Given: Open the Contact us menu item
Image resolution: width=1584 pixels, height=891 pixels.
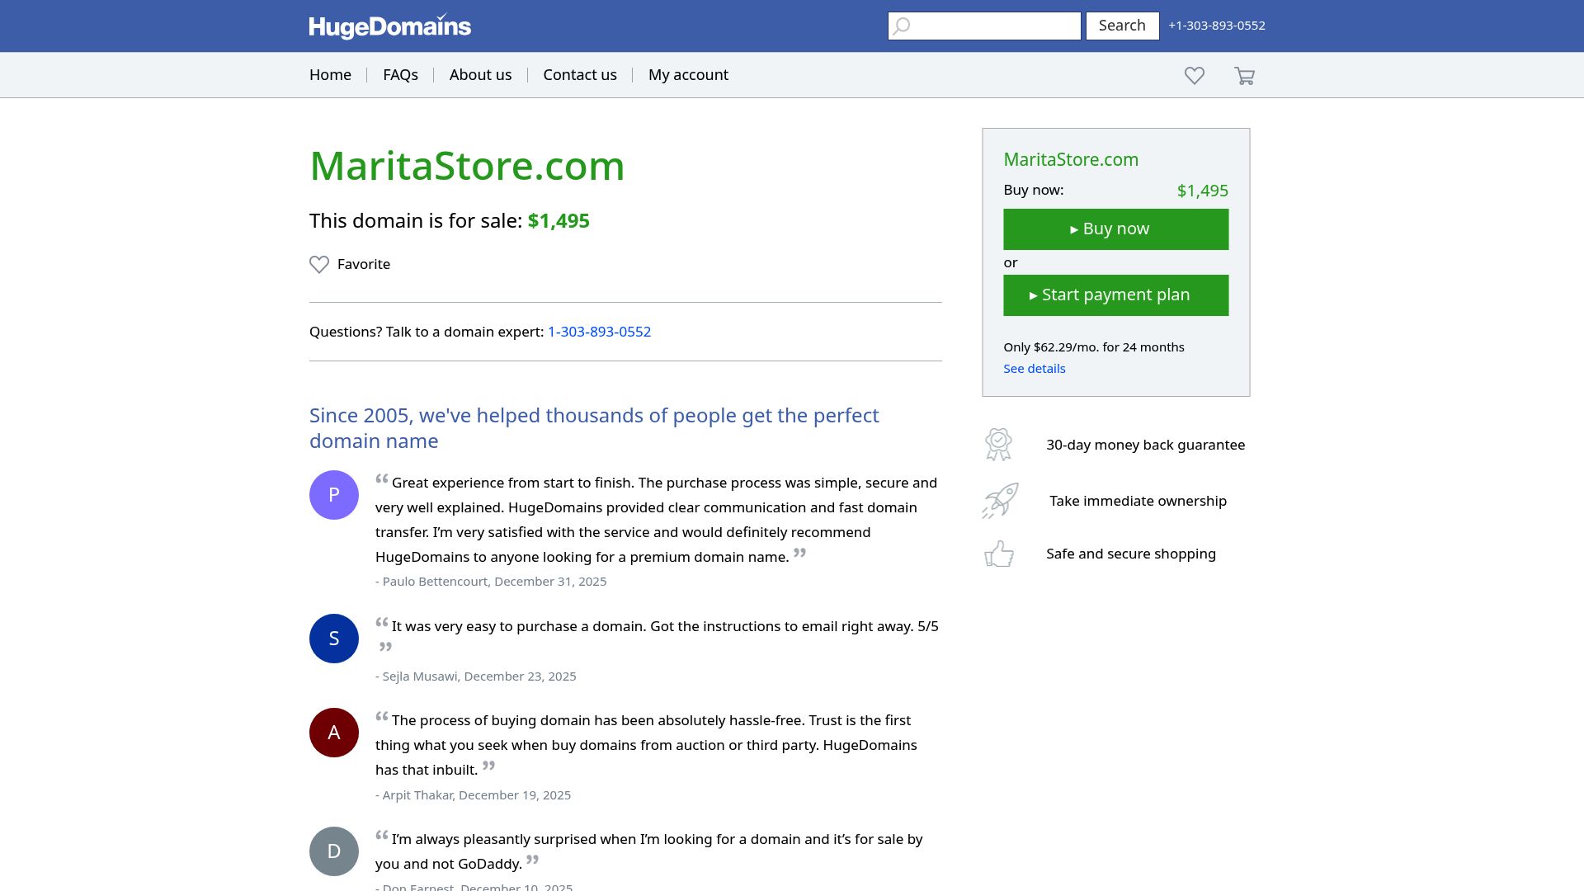Looking at the screenshot, I should click(579, 74).
